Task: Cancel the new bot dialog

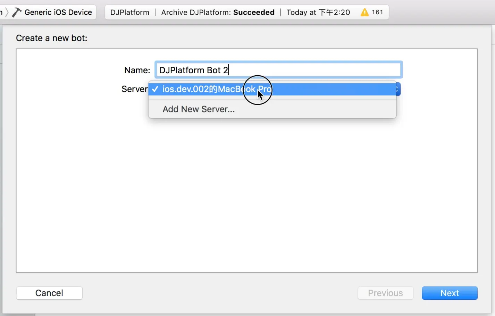Action: [49, 293]
